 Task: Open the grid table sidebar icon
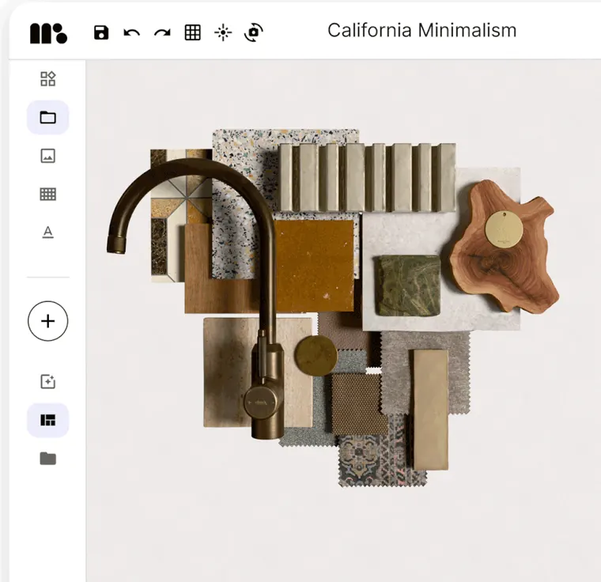48,195
